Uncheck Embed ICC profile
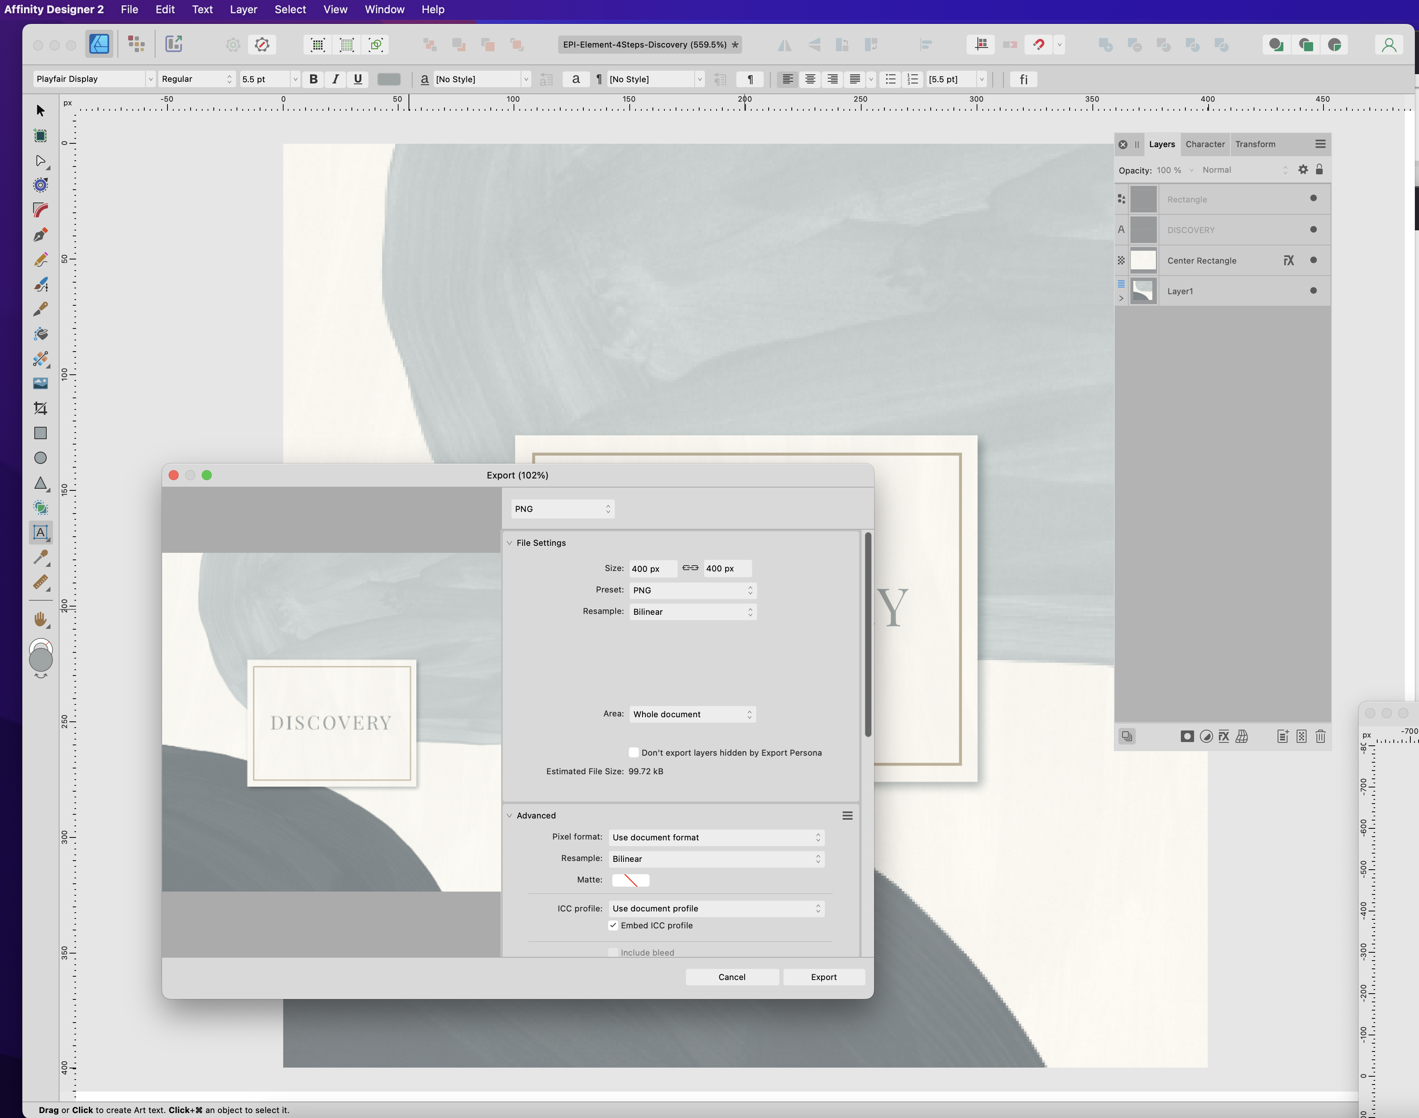The height and width of the screenshot is (1118, 1419). click(x=613, y=925)
